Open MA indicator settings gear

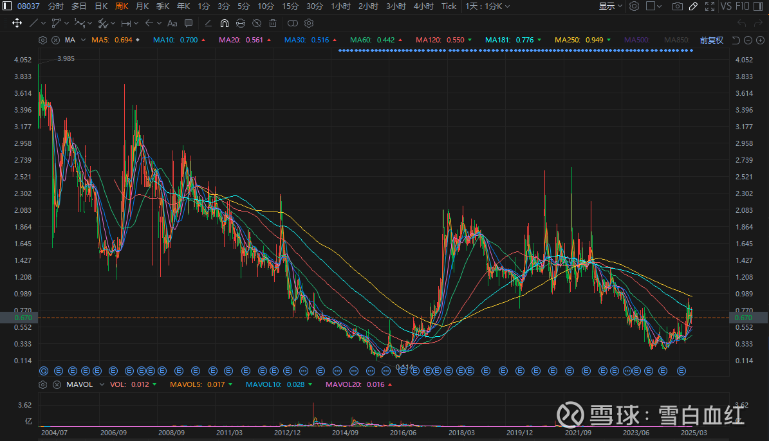click(42, 40)
